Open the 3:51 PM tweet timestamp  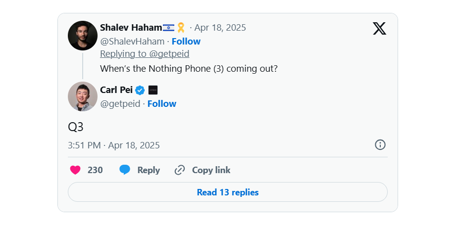coord(113,145)
